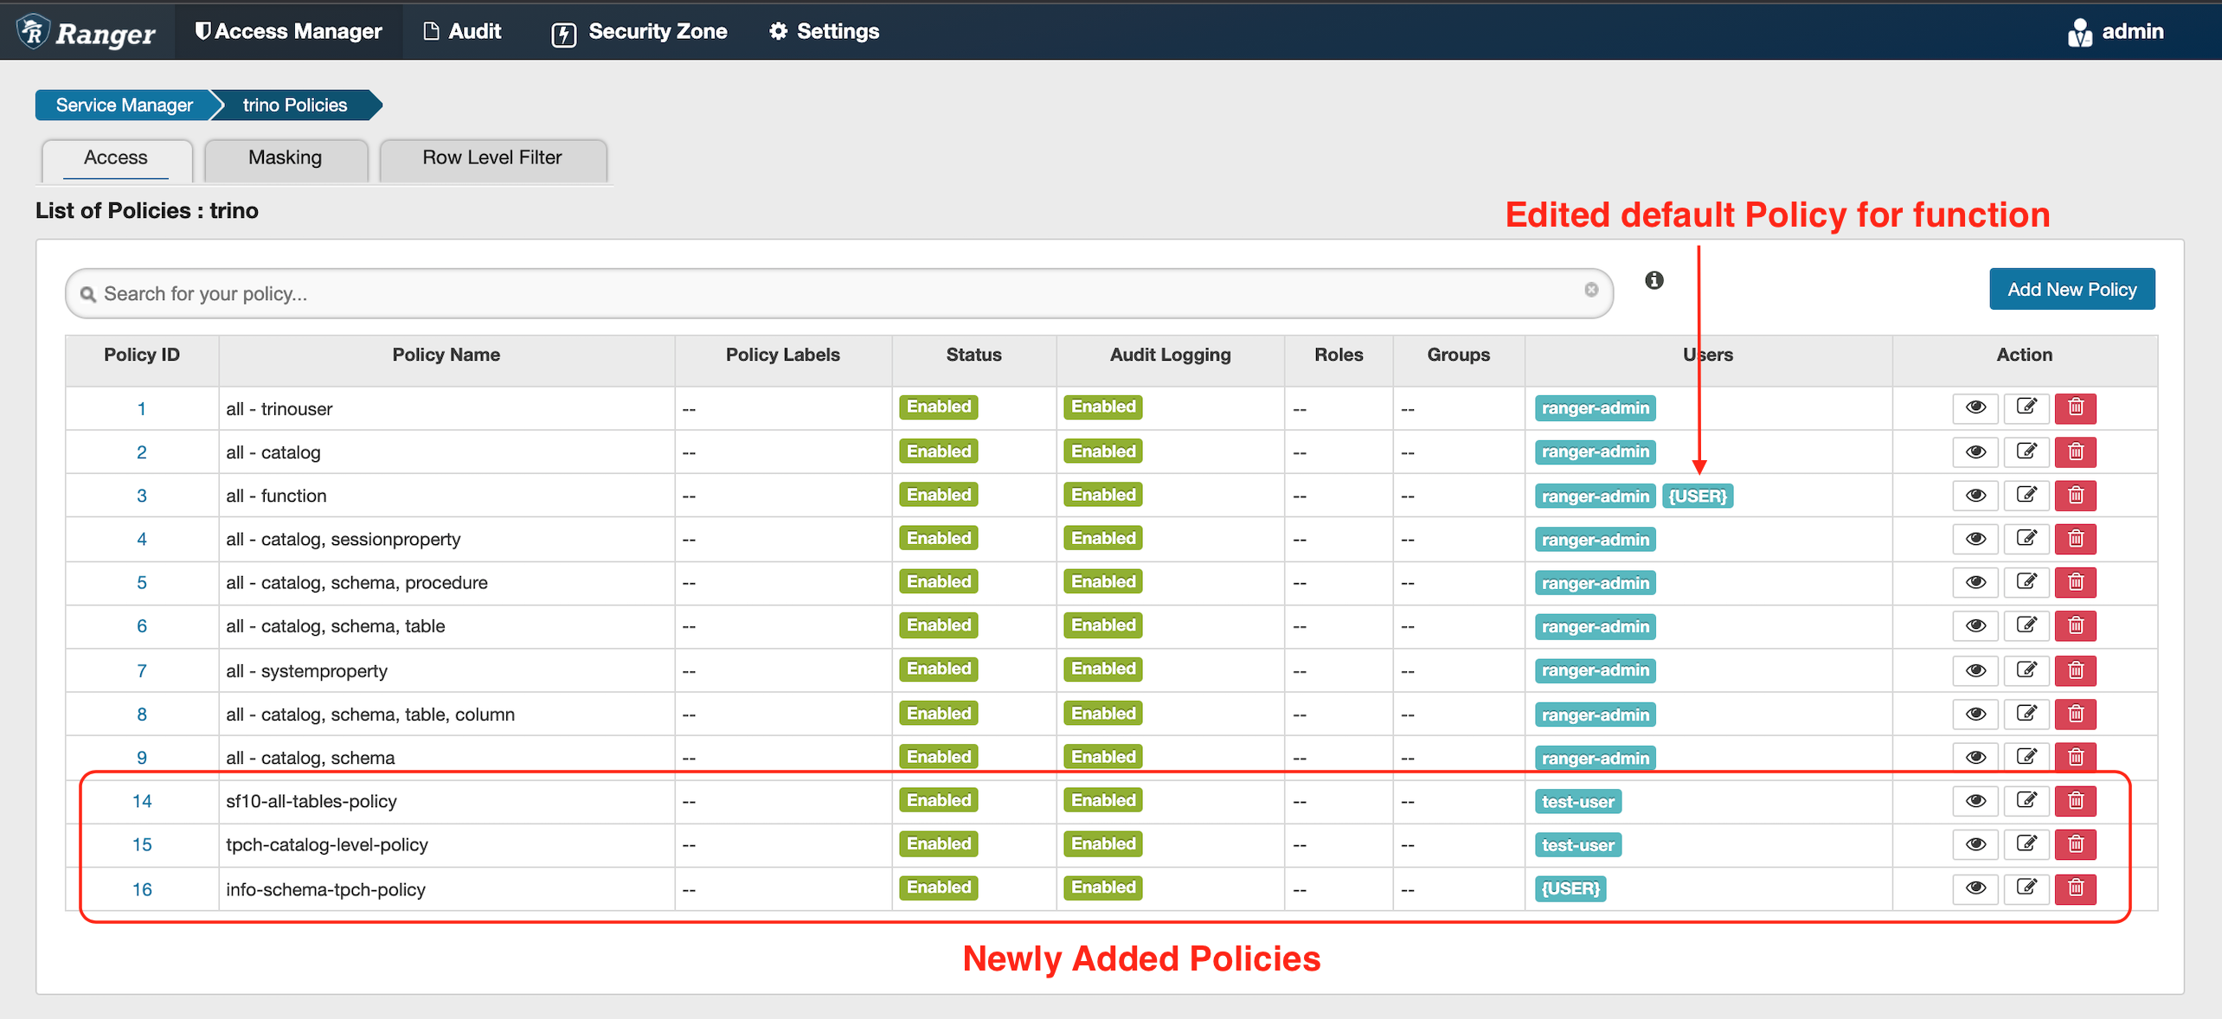Clear the policy search field
Screen dimensions: 2222x1019
click(1590, 290)
